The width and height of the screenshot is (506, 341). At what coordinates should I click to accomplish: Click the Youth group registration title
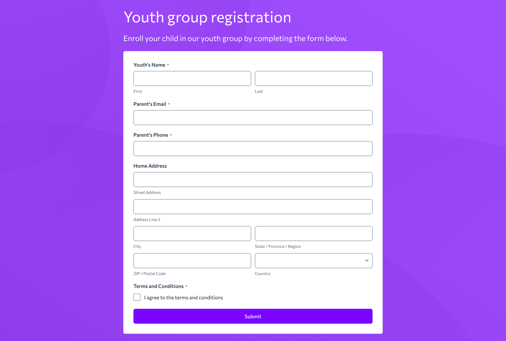[207, 18]
